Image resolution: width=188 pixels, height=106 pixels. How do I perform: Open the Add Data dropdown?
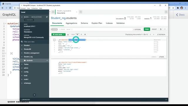[58, 34]
